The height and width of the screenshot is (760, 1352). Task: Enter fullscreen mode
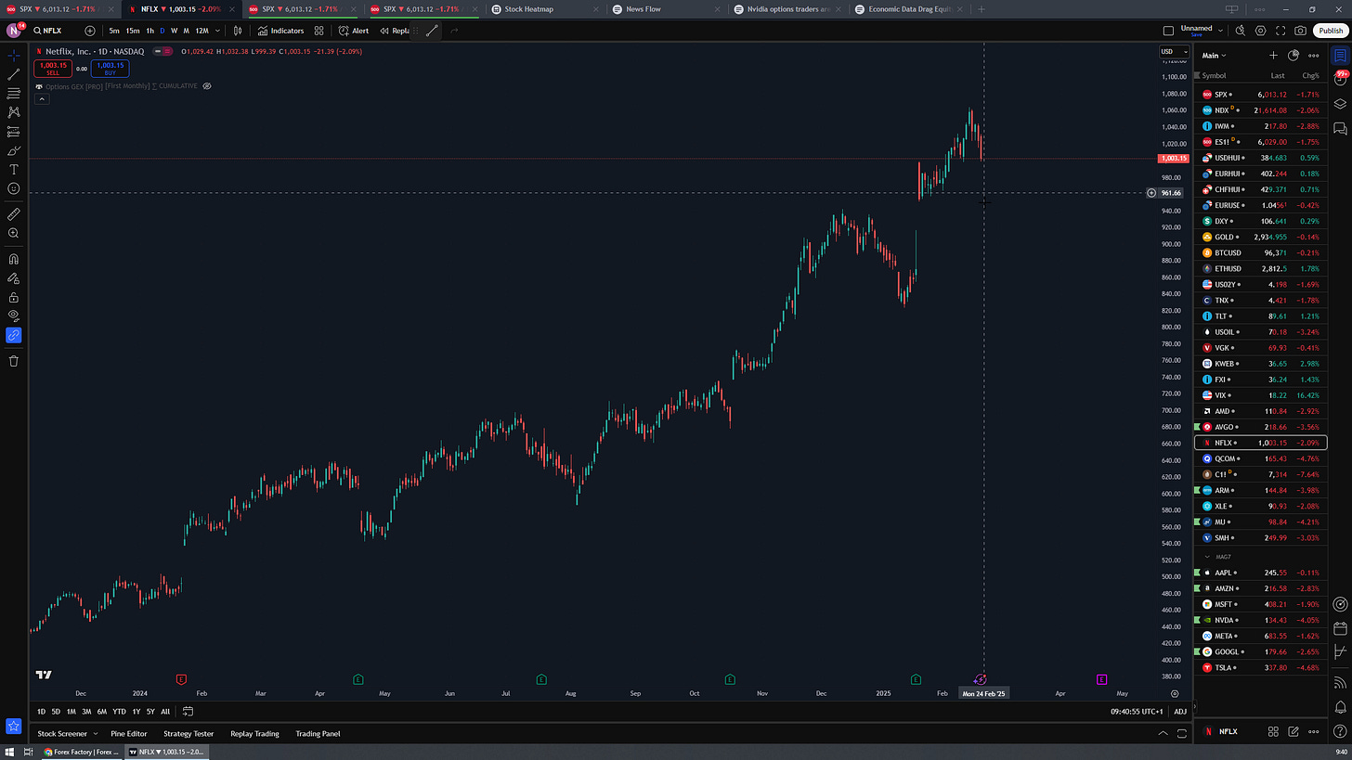pos(1281,31)
